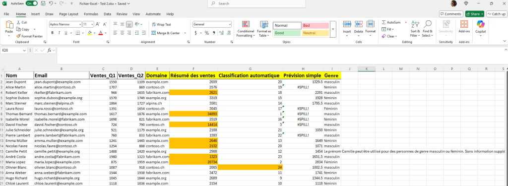Activate the Format Painter brush
Screen dimensions: 508x186
[29, 36]
